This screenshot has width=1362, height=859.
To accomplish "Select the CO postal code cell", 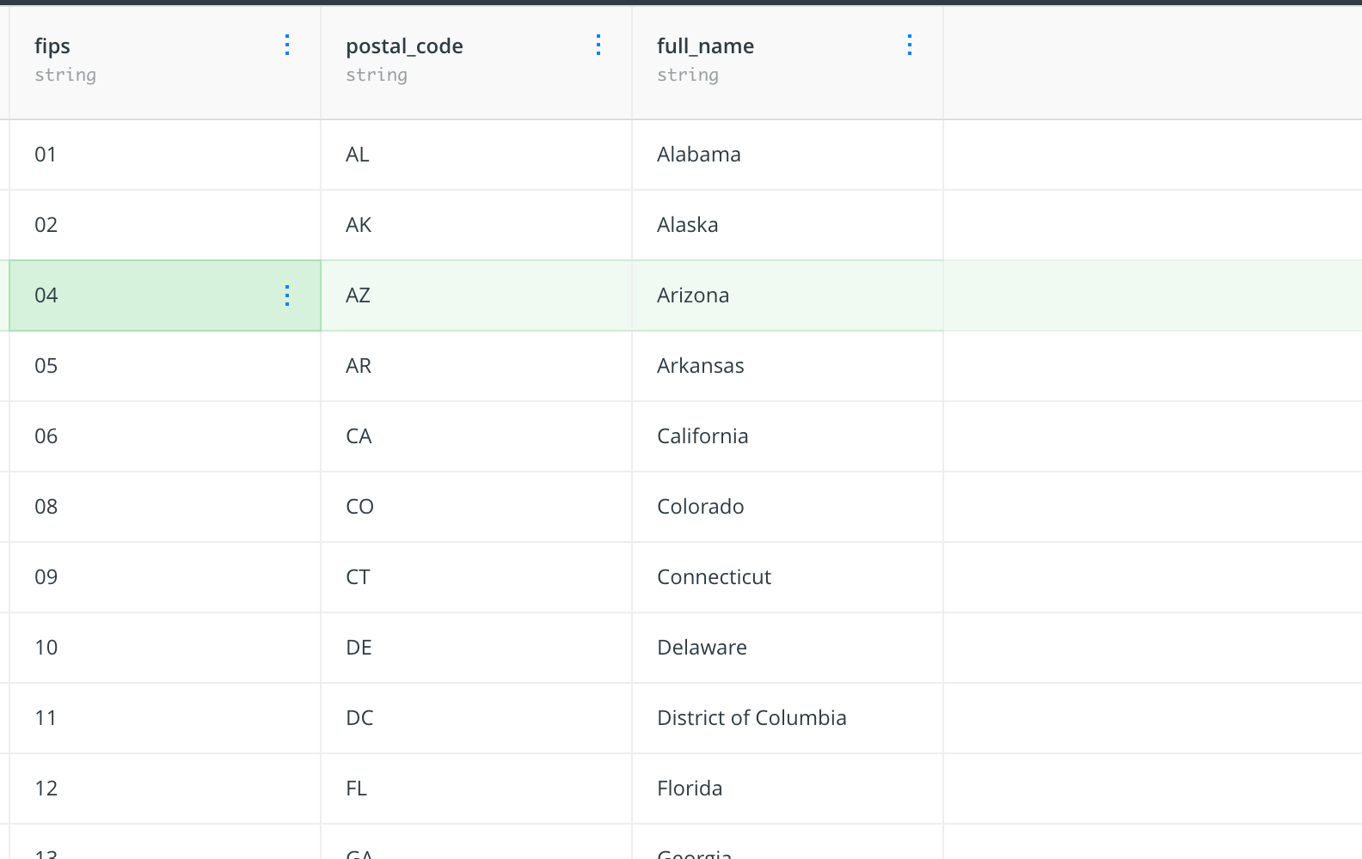I will tap(476, 507).
